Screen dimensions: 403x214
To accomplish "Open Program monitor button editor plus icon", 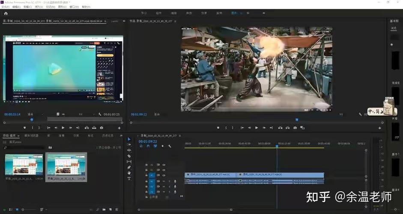I will tap(379, 128).
